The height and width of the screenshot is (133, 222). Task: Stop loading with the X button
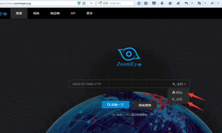click(91, 3)
